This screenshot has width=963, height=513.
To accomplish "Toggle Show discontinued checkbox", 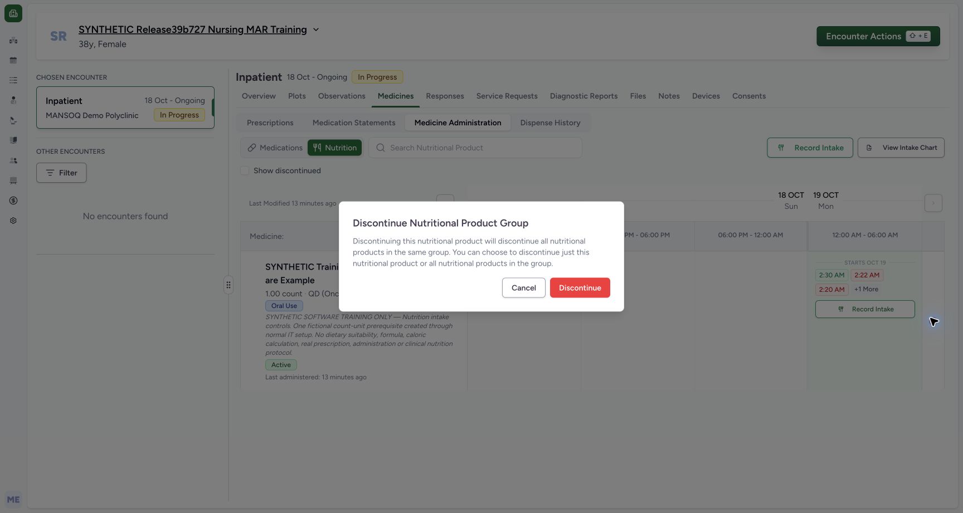I will coord(245,170).
